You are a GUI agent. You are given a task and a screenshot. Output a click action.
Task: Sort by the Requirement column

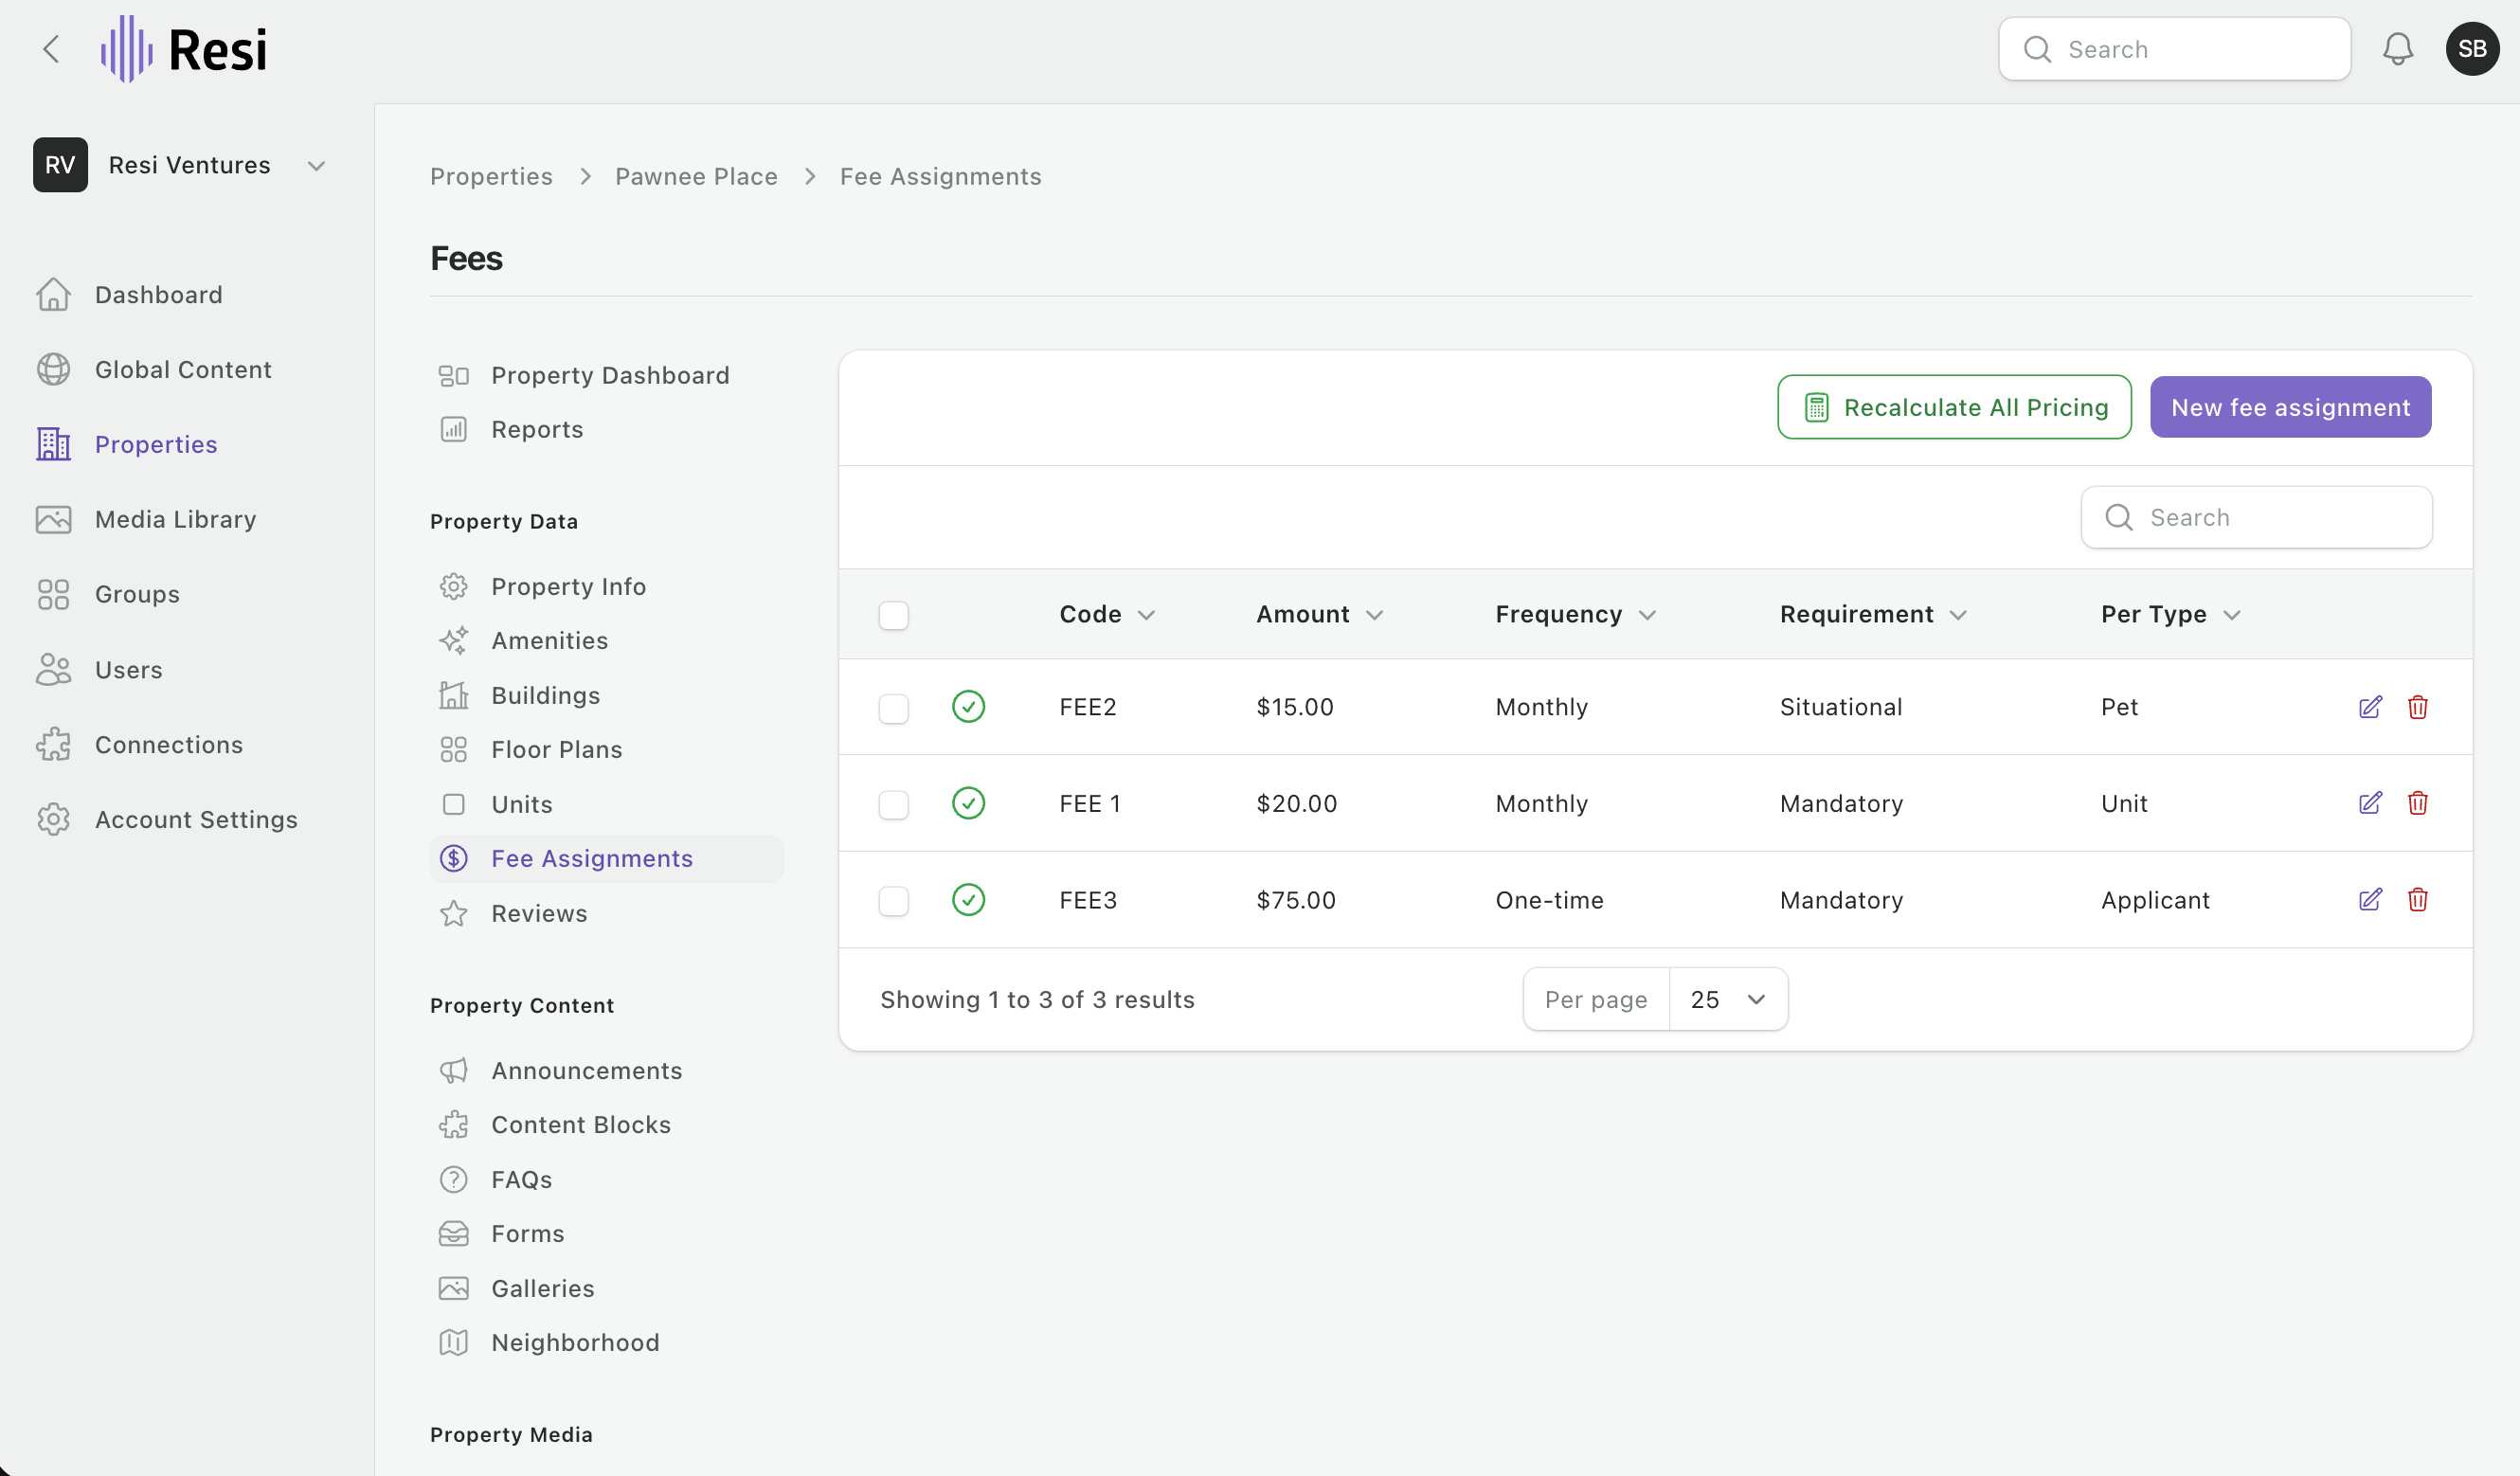pyautogui.click(x=1873, y=615)
